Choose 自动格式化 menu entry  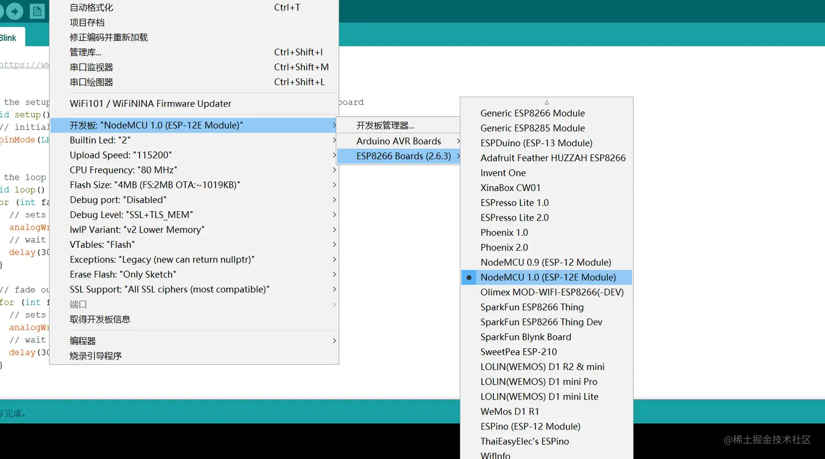click(x=194, y=8)
